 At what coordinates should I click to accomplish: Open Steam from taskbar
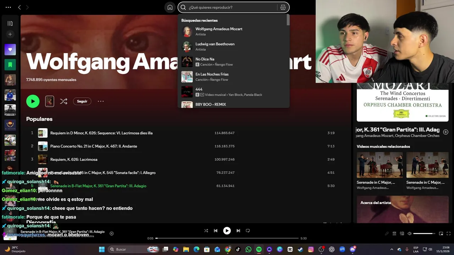coord(300,249)
